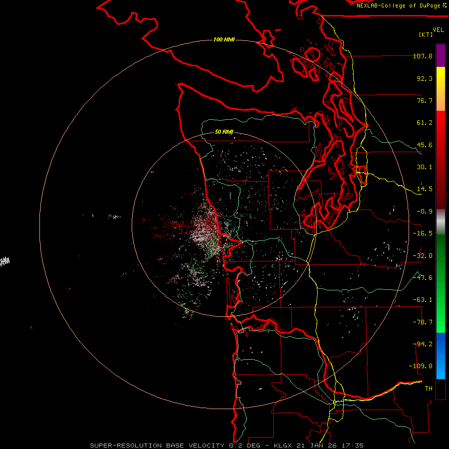Click the 50 NMI range ring label
The image size is (449, 449).
[224, 132]
